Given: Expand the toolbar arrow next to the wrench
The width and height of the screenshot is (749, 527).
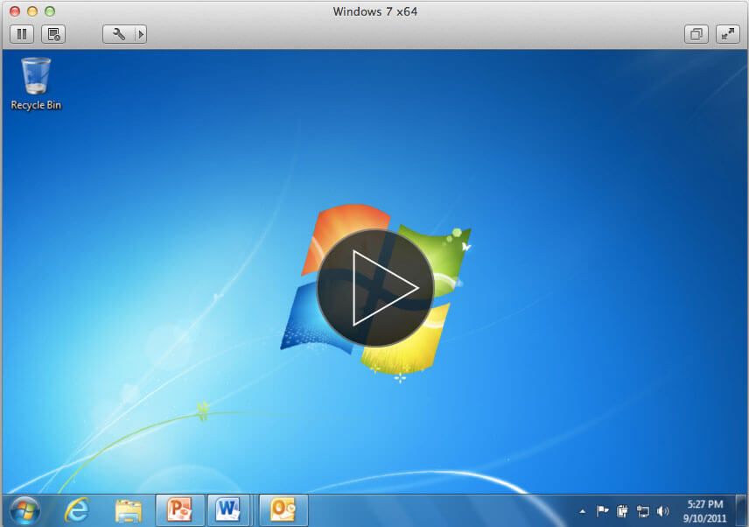Looking at the screenshot, I should (x=140, y=34).
